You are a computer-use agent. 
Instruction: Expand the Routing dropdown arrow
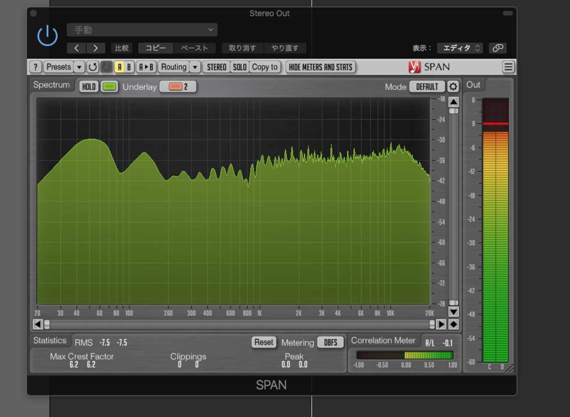195,67
